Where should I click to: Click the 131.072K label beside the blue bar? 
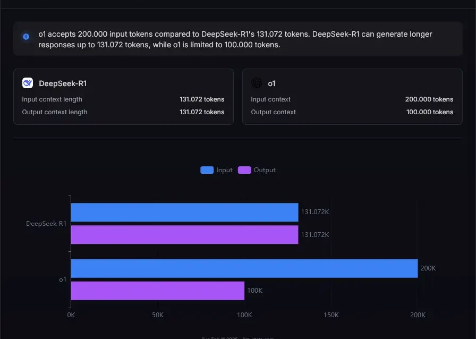point(315,212)
